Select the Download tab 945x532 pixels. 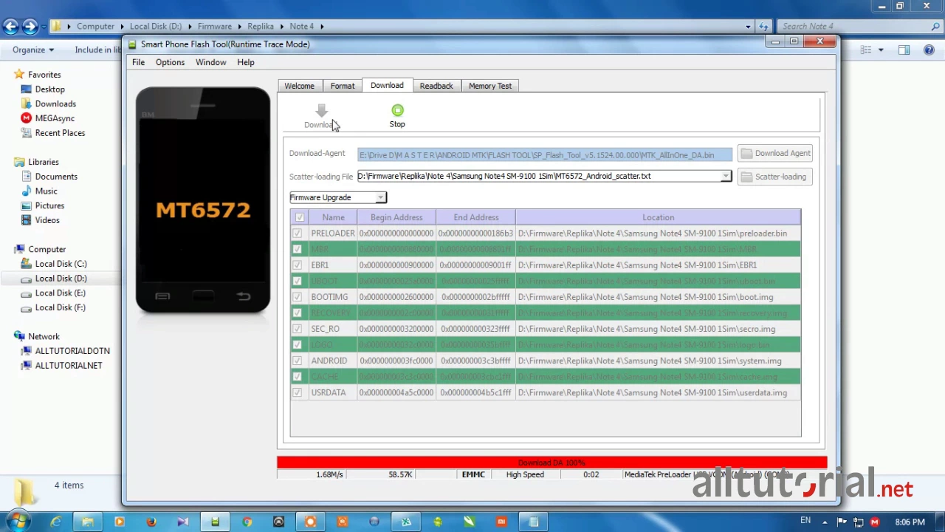(387, 85)
